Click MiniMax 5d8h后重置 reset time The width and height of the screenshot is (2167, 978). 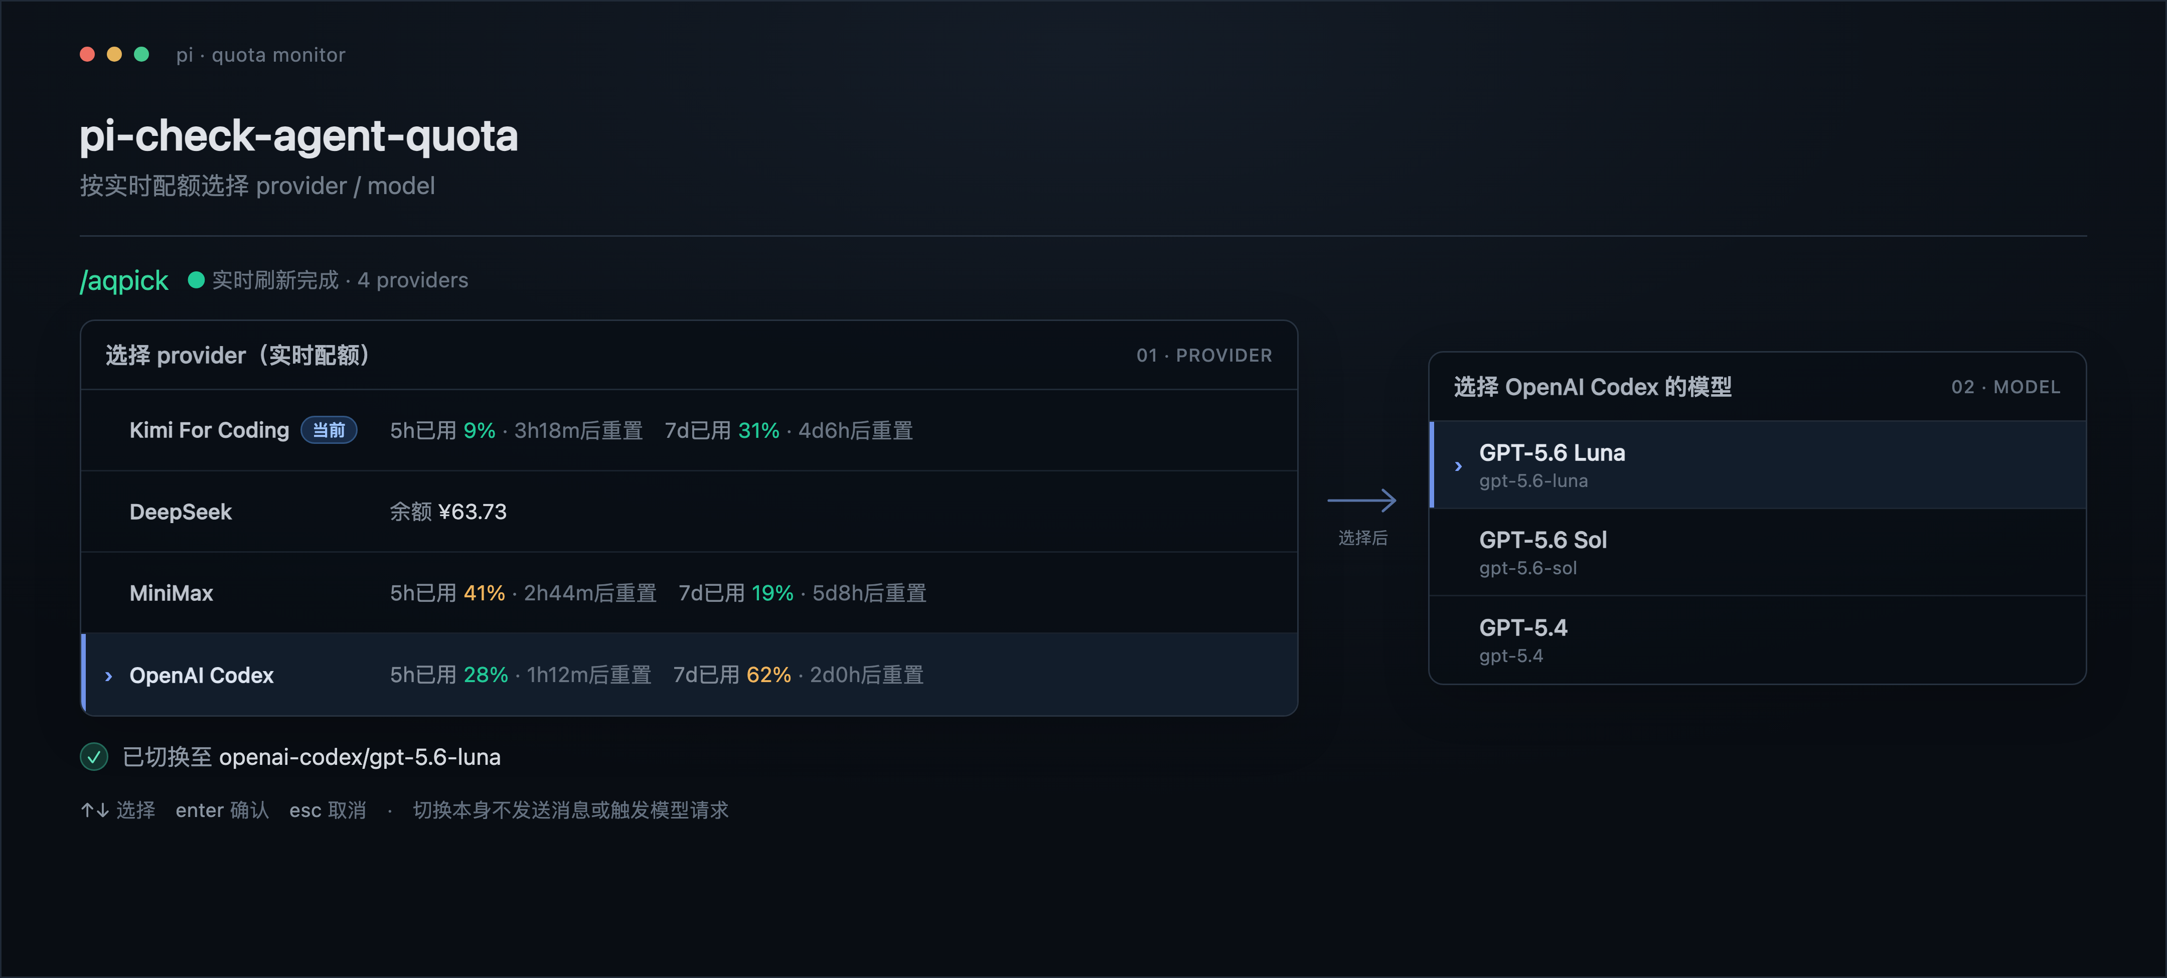point(869,593)
